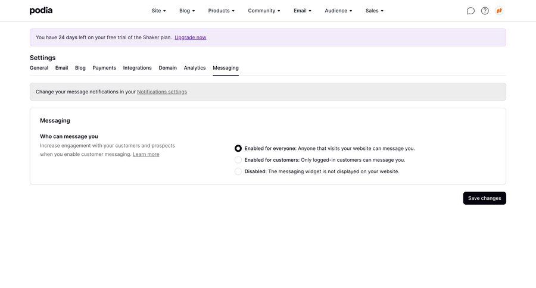536x288 pixels.
Task: Expand the Email navigation dropdown
Action: (302, 11)
